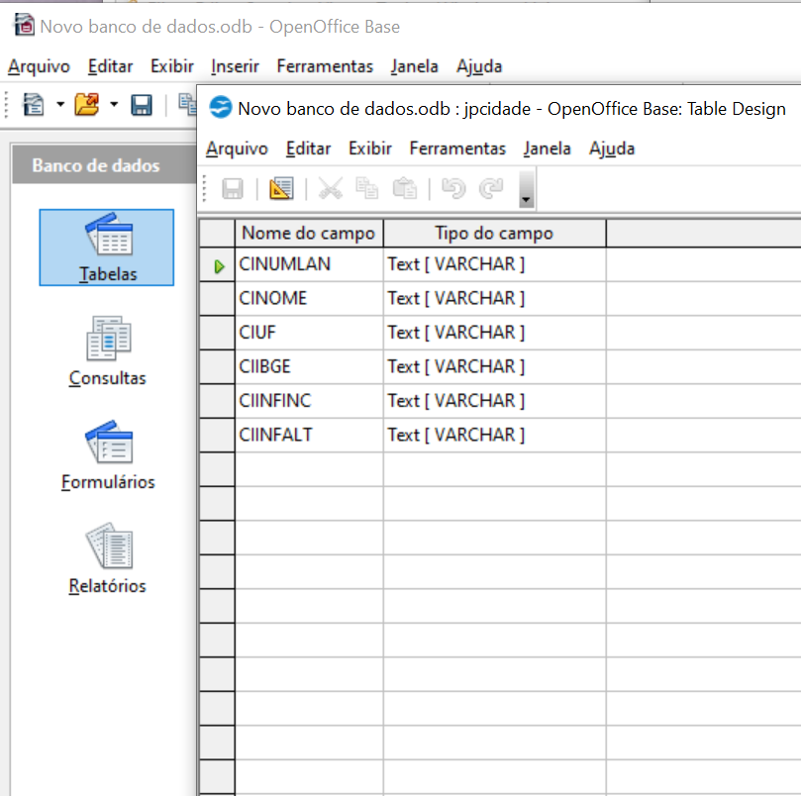The image size is (801, 796).
Task: Click the Index Design icon in Table Design toolbar
Action: (x=281, y=188)
